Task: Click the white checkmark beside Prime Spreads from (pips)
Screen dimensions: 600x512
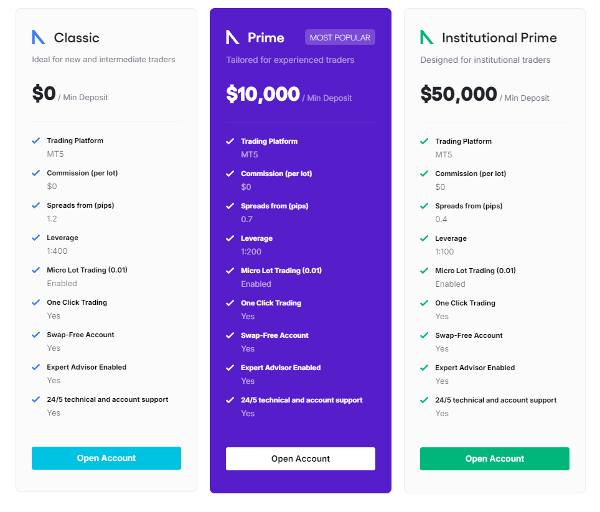Action: (x=230, y=206)
